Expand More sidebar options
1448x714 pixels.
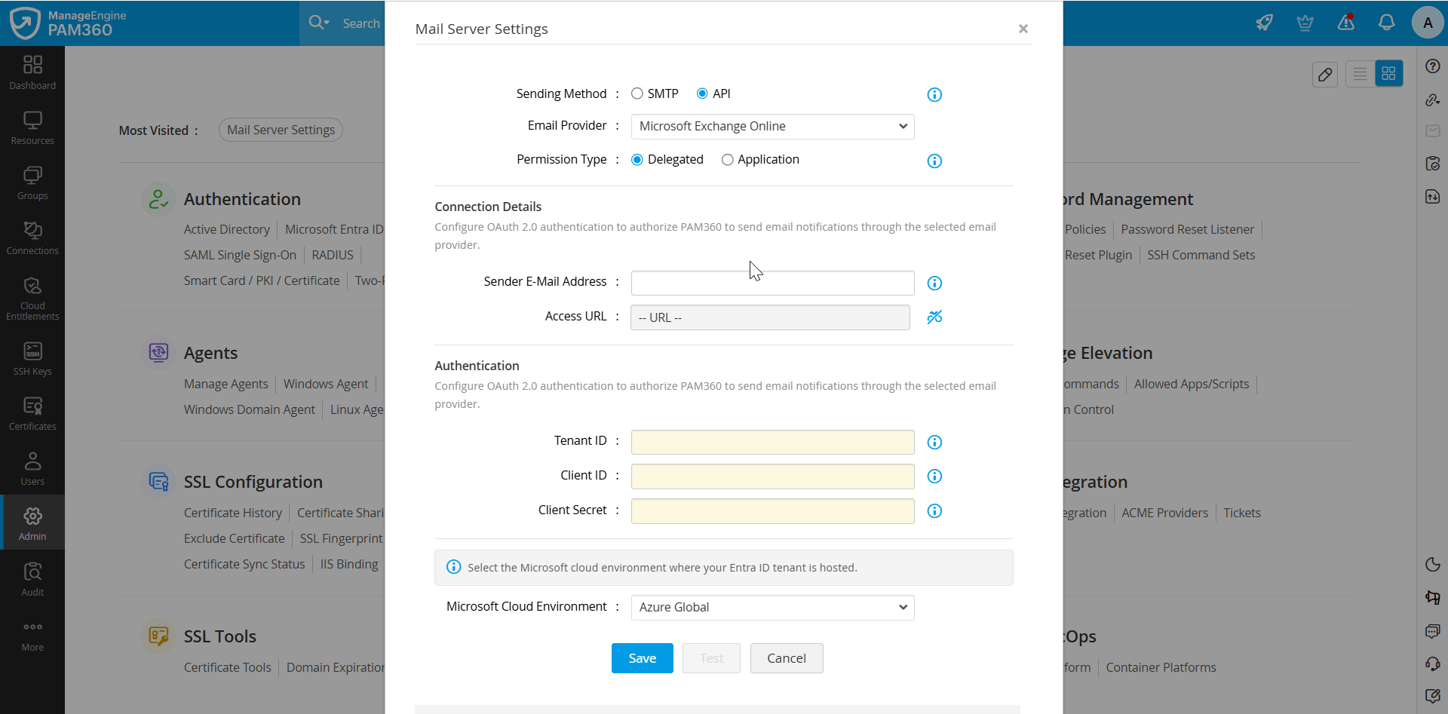tap(32, 636)
